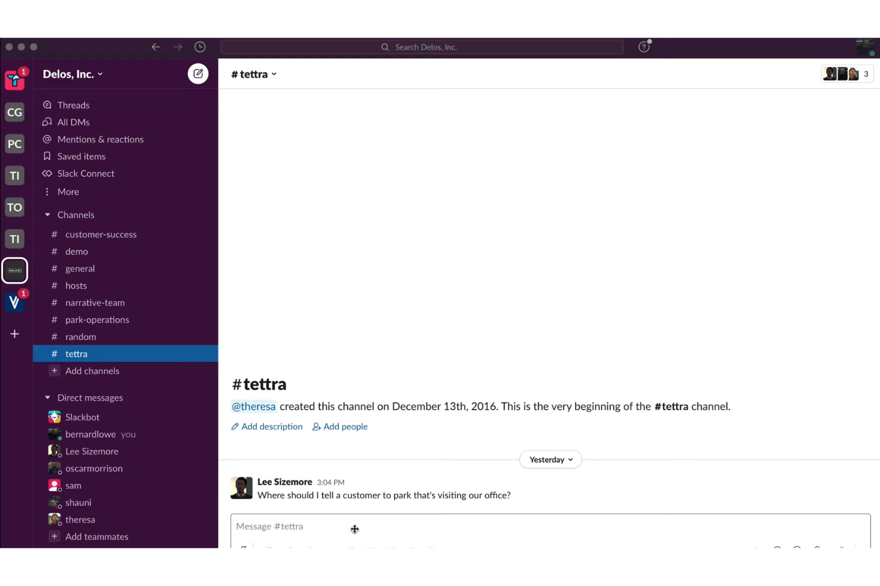The width and height of the screenshot is (880, 586).
Task: Open the help question mark icon
Action: coord(644,47)
